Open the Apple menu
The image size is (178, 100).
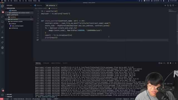pyautogui.click(x=2, y=1)
